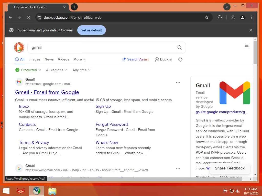Open Search Assist
The width and height of the screenshot is (262, 196).
[x=135, y=59]
